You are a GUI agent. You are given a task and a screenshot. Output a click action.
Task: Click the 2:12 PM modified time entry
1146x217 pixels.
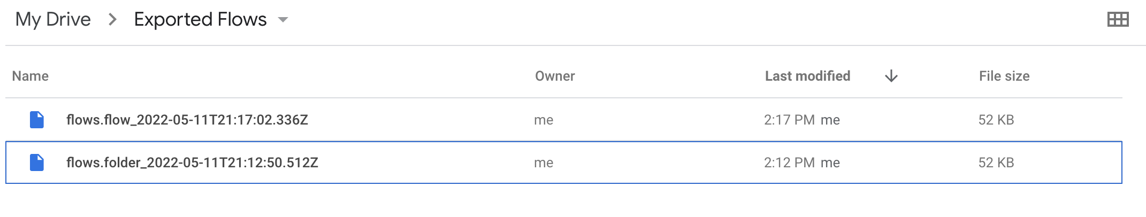click(x=789, y=162)
